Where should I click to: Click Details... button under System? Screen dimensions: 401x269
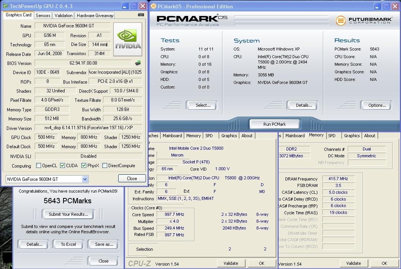coord(303,105)
